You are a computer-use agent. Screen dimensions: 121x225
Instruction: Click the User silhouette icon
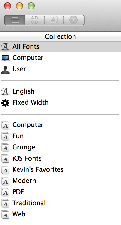point(5,70)
